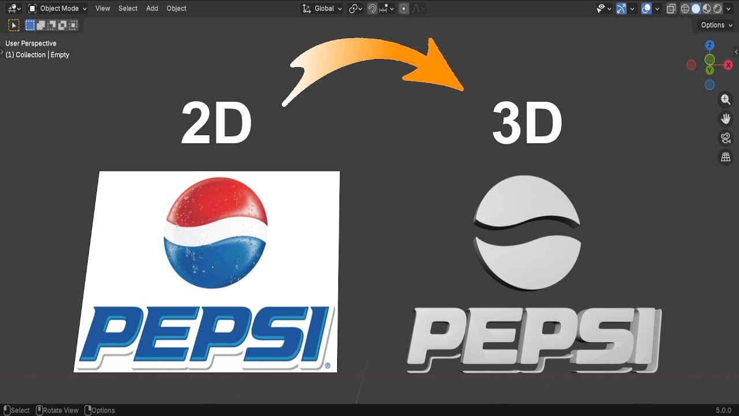Choose the Set selection mode

tap(30, 25)
